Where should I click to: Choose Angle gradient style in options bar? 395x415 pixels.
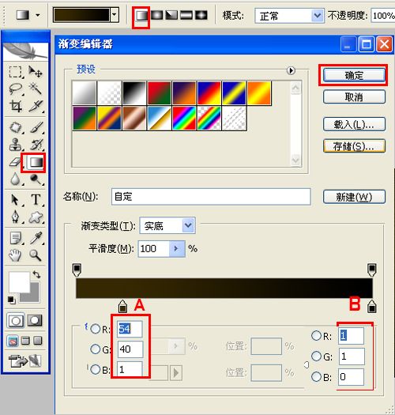[x=171, y=16]
